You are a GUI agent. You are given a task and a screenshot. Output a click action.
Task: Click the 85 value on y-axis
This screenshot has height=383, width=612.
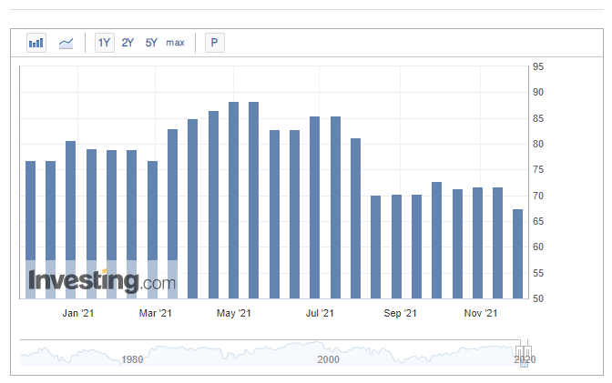pos(538,118)
